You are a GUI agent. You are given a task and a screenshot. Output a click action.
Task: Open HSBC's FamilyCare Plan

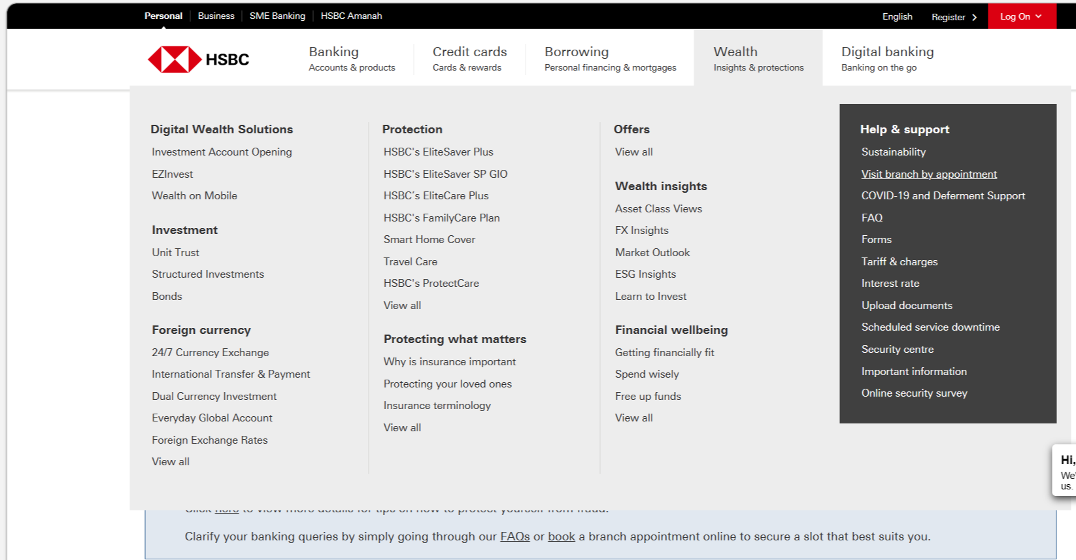click(x=441, y=218)
